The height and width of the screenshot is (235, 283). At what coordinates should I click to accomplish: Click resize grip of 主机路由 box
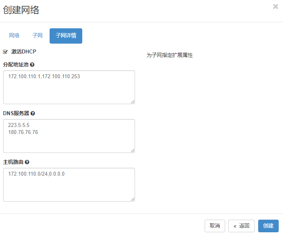(x=133, y=199)
